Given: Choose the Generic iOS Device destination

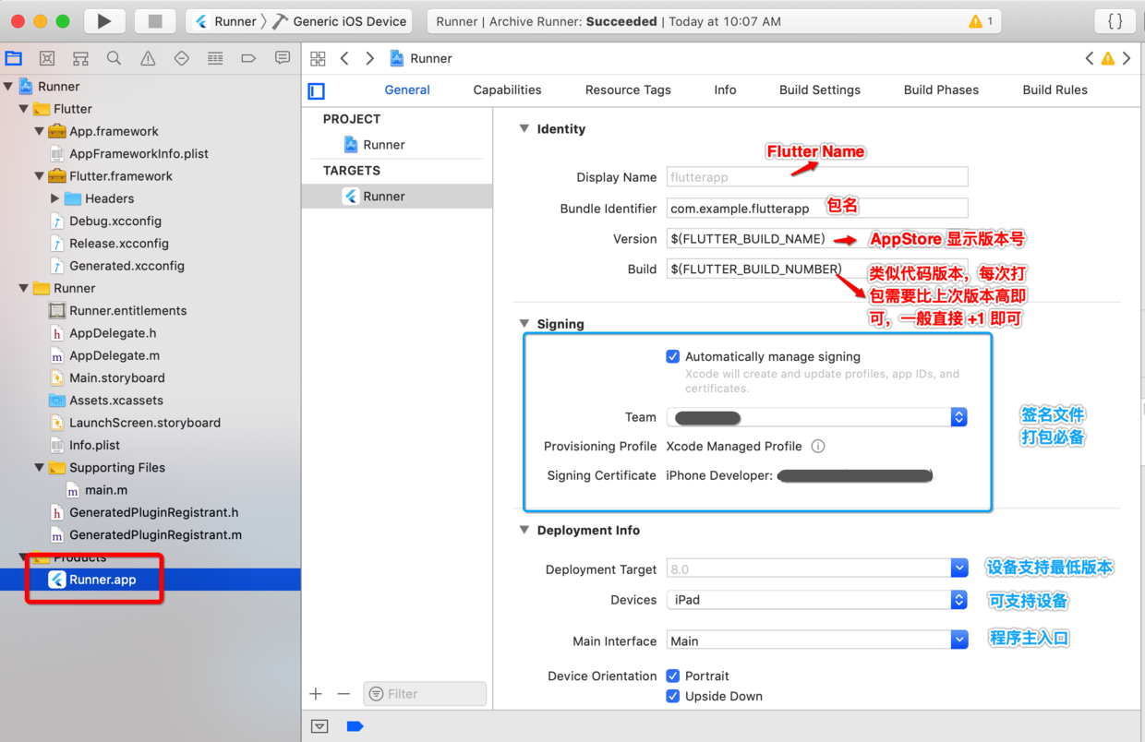Looking at the screenshot, I should pyautogui.click(x=340, y=21).
